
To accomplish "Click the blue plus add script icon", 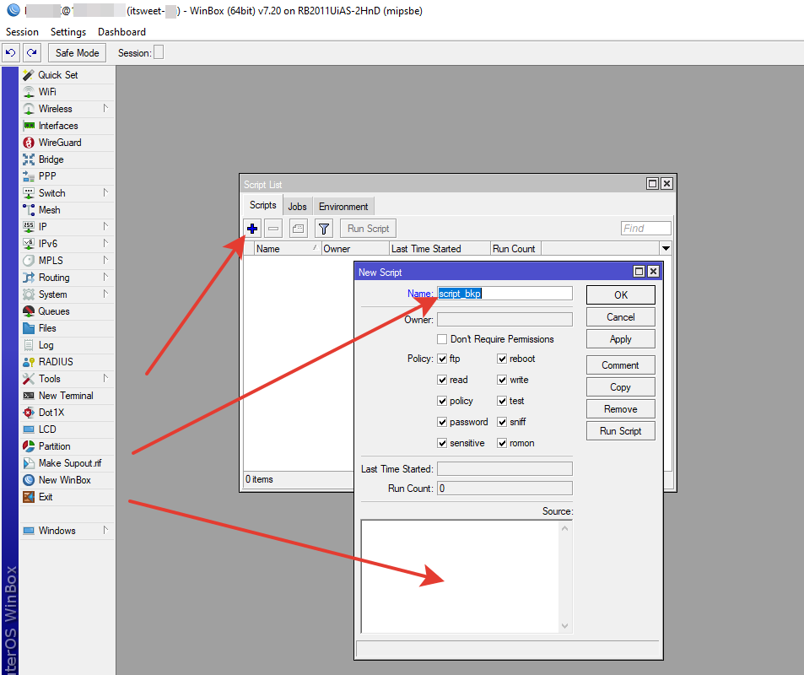I will [252, 229].
